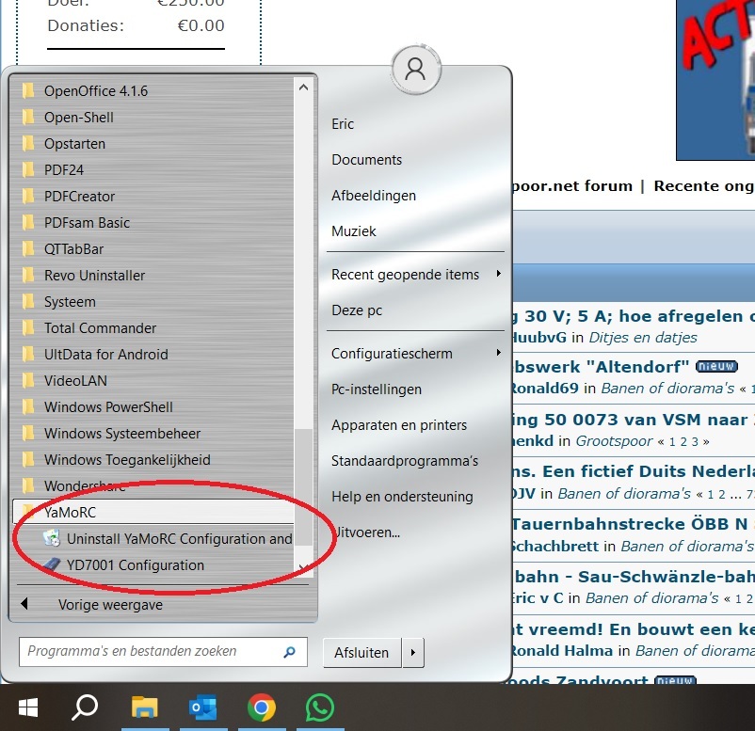
Task: Open the Windows Toegankelijkheid folder
Action: 153,460
